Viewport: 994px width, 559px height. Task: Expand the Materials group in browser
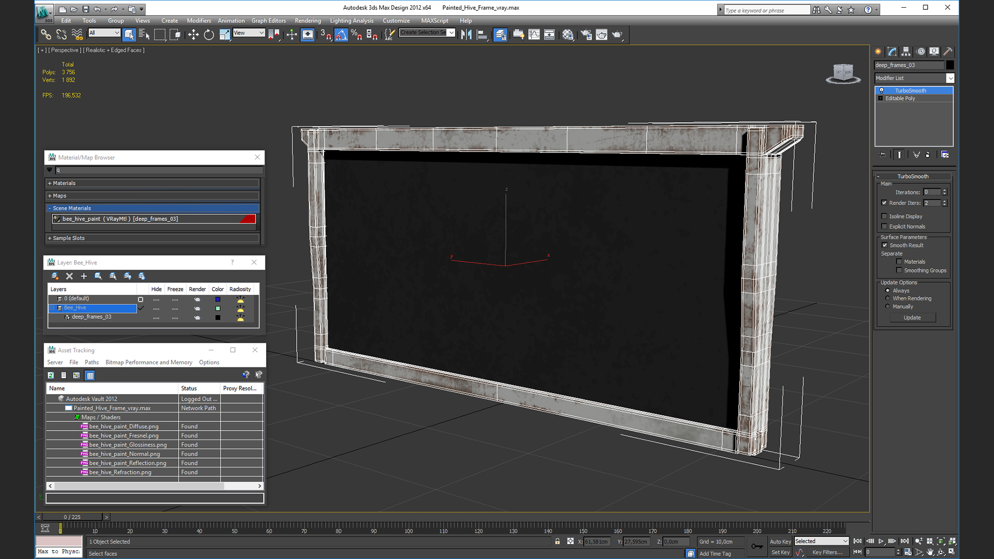click(153, 183)
